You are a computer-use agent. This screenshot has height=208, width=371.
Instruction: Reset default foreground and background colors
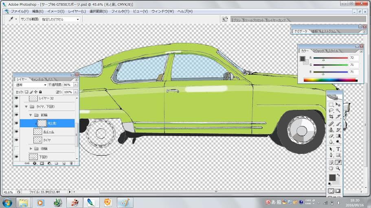(329, 184)
